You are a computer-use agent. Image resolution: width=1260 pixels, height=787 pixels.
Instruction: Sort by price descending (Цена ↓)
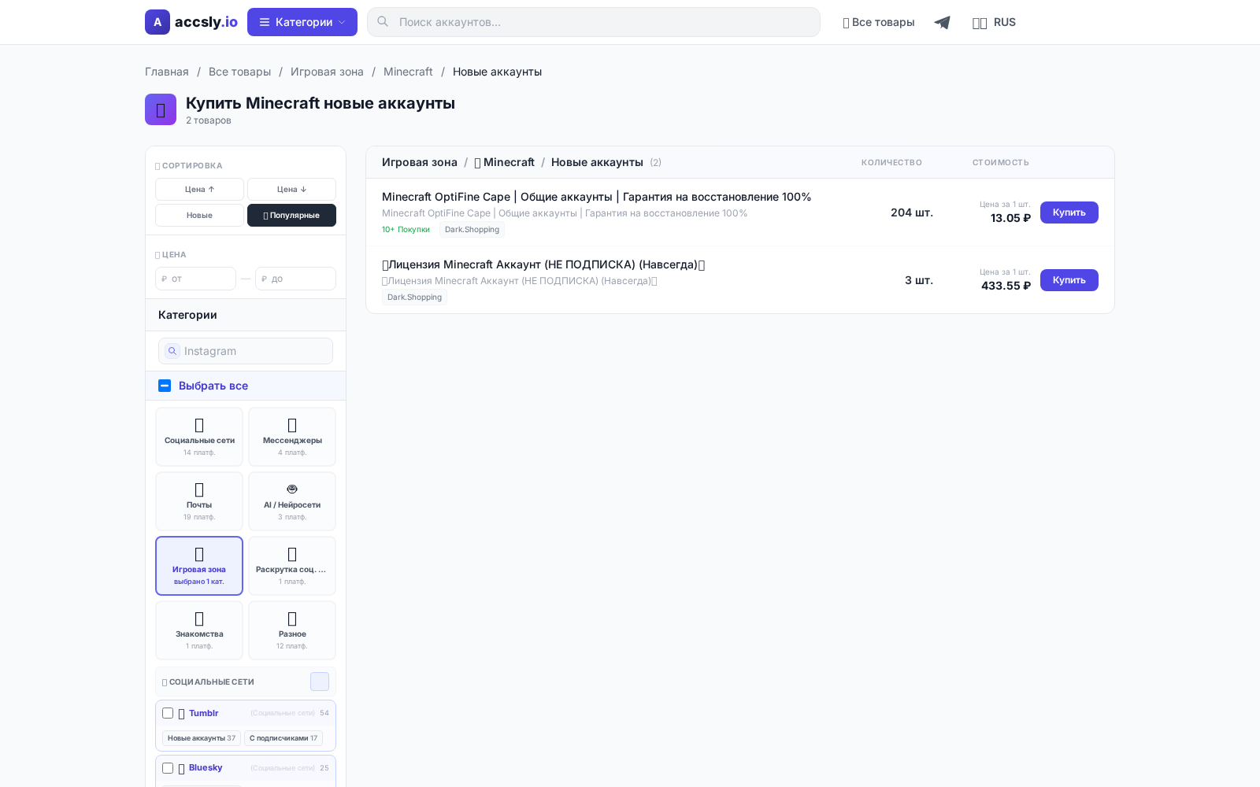point(291,189)
